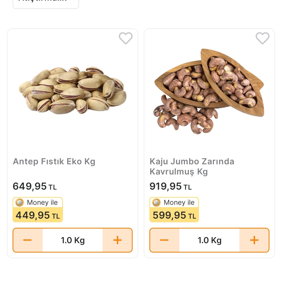Viewport: 282px width, 291px height.
Task: Tap the "Money ile" label on Kaju card
Action: tap(179, 202)
